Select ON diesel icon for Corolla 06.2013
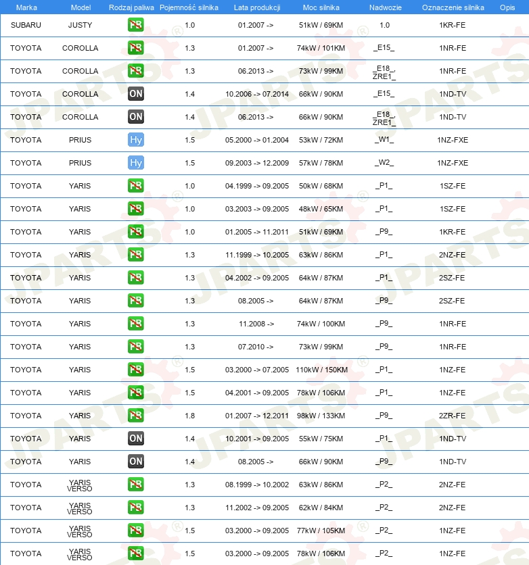Image resolution: width=529 pixels, height=565 pixels. (135, 117)
